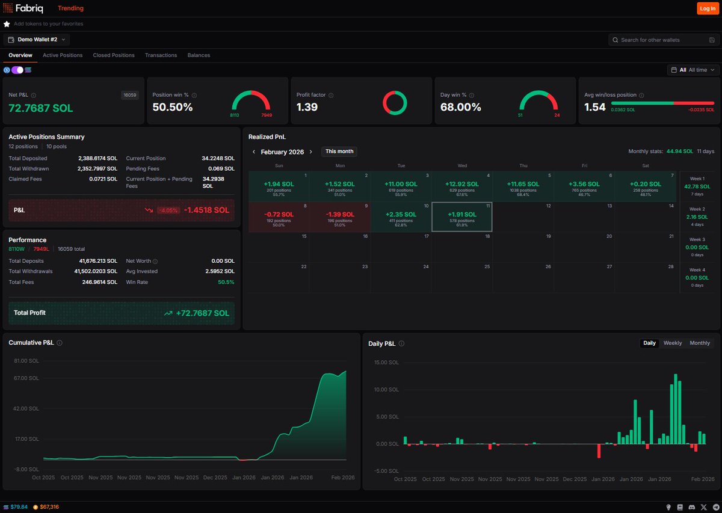Click Net P&L value 72.7687 SOL
The height and width of the screenshot is (513, 722).
[x=41, y=108]
